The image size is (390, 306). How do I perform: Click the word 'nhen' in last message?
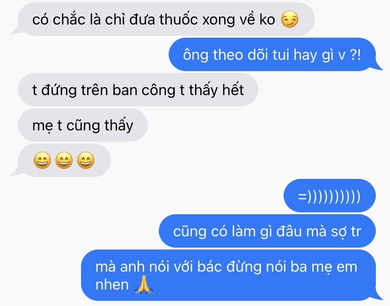pyautogui.click(x=112, y=285)
